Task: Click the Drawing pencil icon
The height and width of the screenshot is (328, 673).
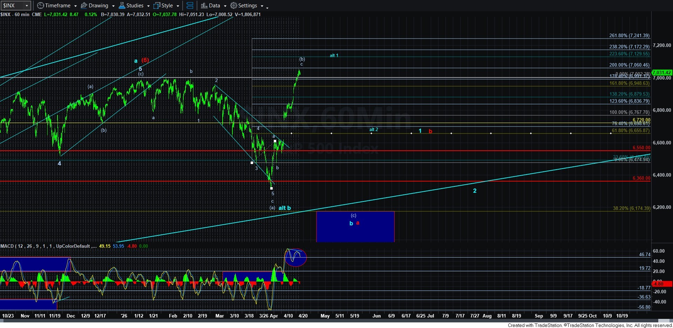Action: click(84, 6)
